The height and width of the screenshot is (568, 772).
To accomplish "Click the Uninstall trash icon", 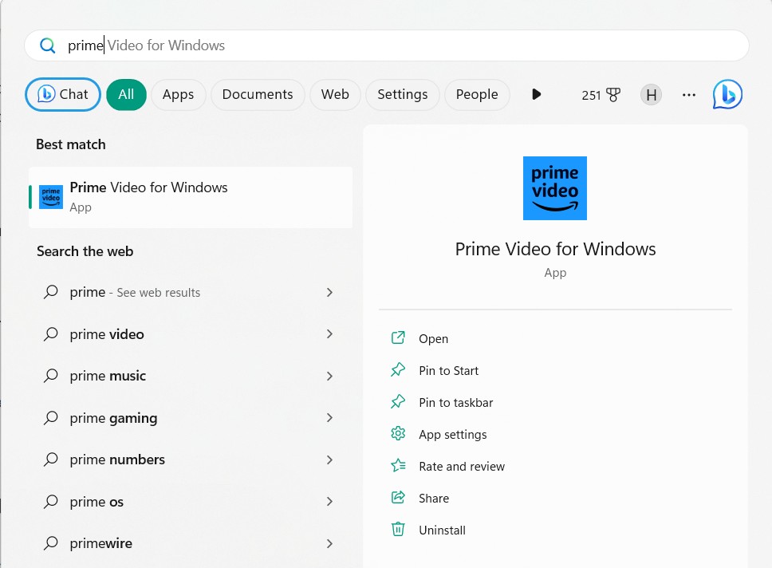I will 398,530.
